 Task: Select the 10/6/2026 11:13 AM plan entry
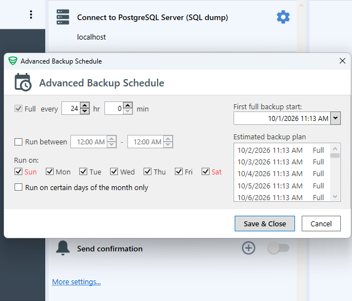click(281, 197)
